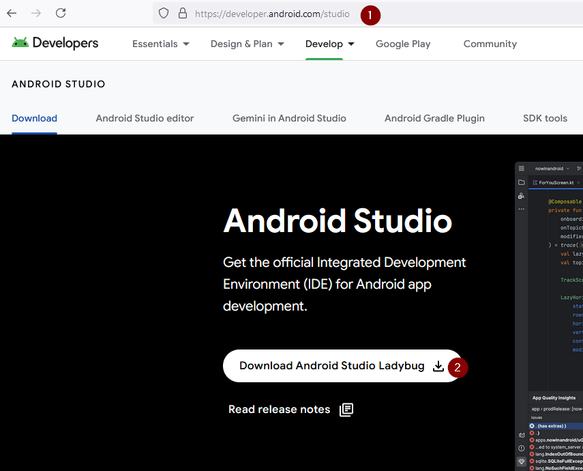Expand the Essentials dropdown menu
Image resolution: width=583 pixels, height=471 pixels.
(161, 44)
